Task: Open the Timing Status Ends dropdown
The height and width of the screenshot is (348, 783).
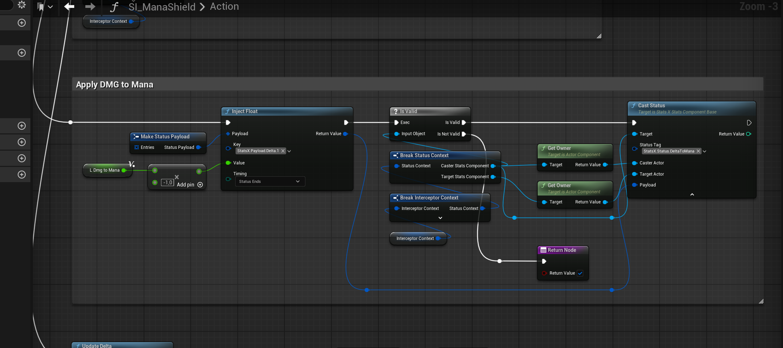Action: click(270, 181)
